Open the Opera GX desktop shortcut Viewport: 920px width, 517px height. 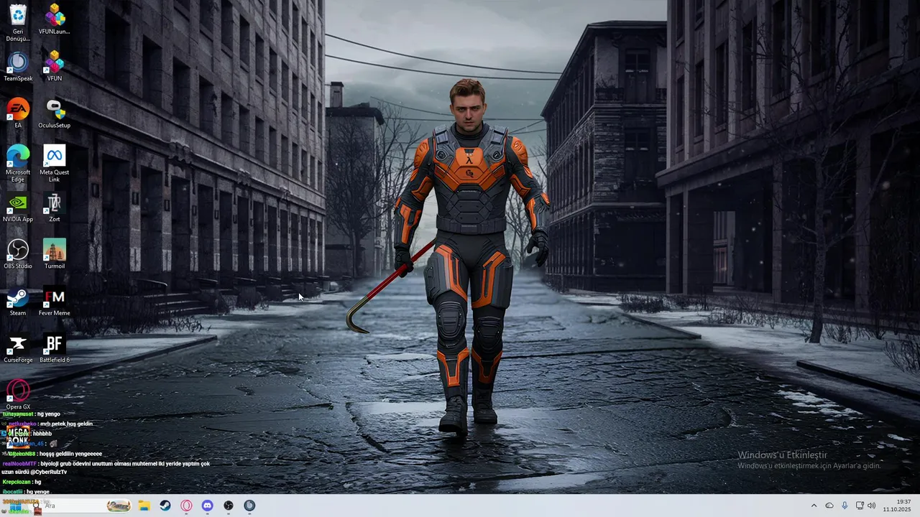pos(18,395)
